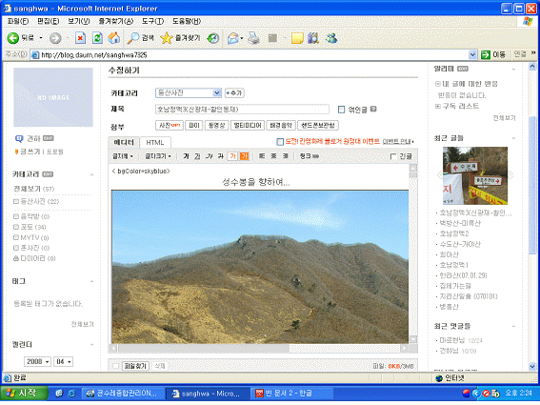Image resolution: width=540 pixels, height=405 pixels.
Task: Toggle the 도전! event checkbox
Action: 280,142
